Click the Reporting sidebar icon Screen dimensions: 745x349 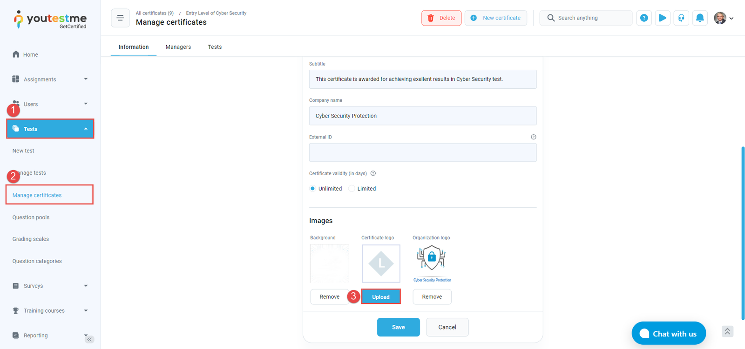[16, 335]
